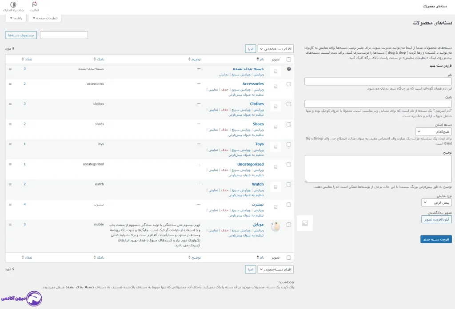This screenshot has width=455, height=309.
Task: Grab drag handle of Accessories row
Action: [x=10, y=84]
